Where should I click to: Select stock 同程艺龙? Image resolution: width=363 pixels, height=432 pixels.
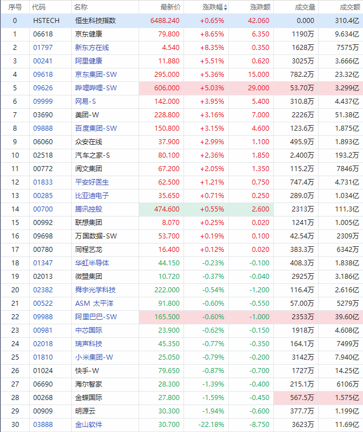tap(89, 250)
